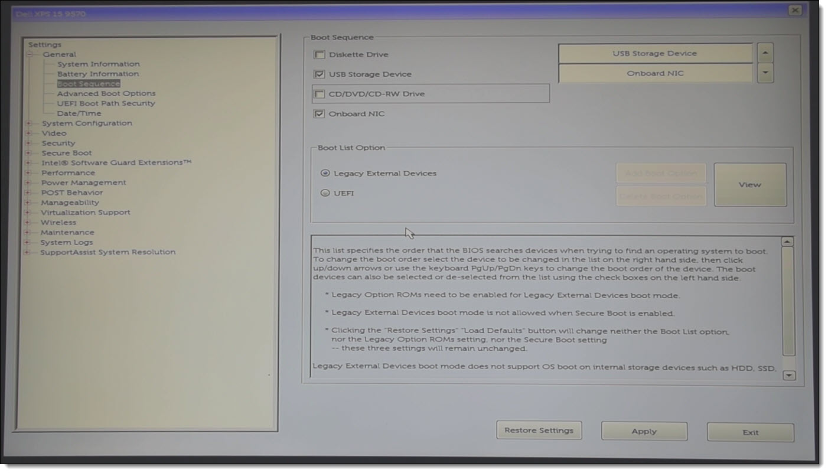Select the UEFI boot list option
Image resolution: width=828 pixels, height=473 pixels.
(x=324, y=193)
